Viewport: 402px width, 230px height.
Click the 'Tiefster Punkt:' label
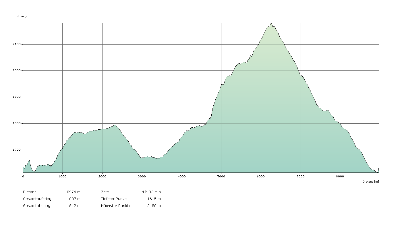[114, 199]
